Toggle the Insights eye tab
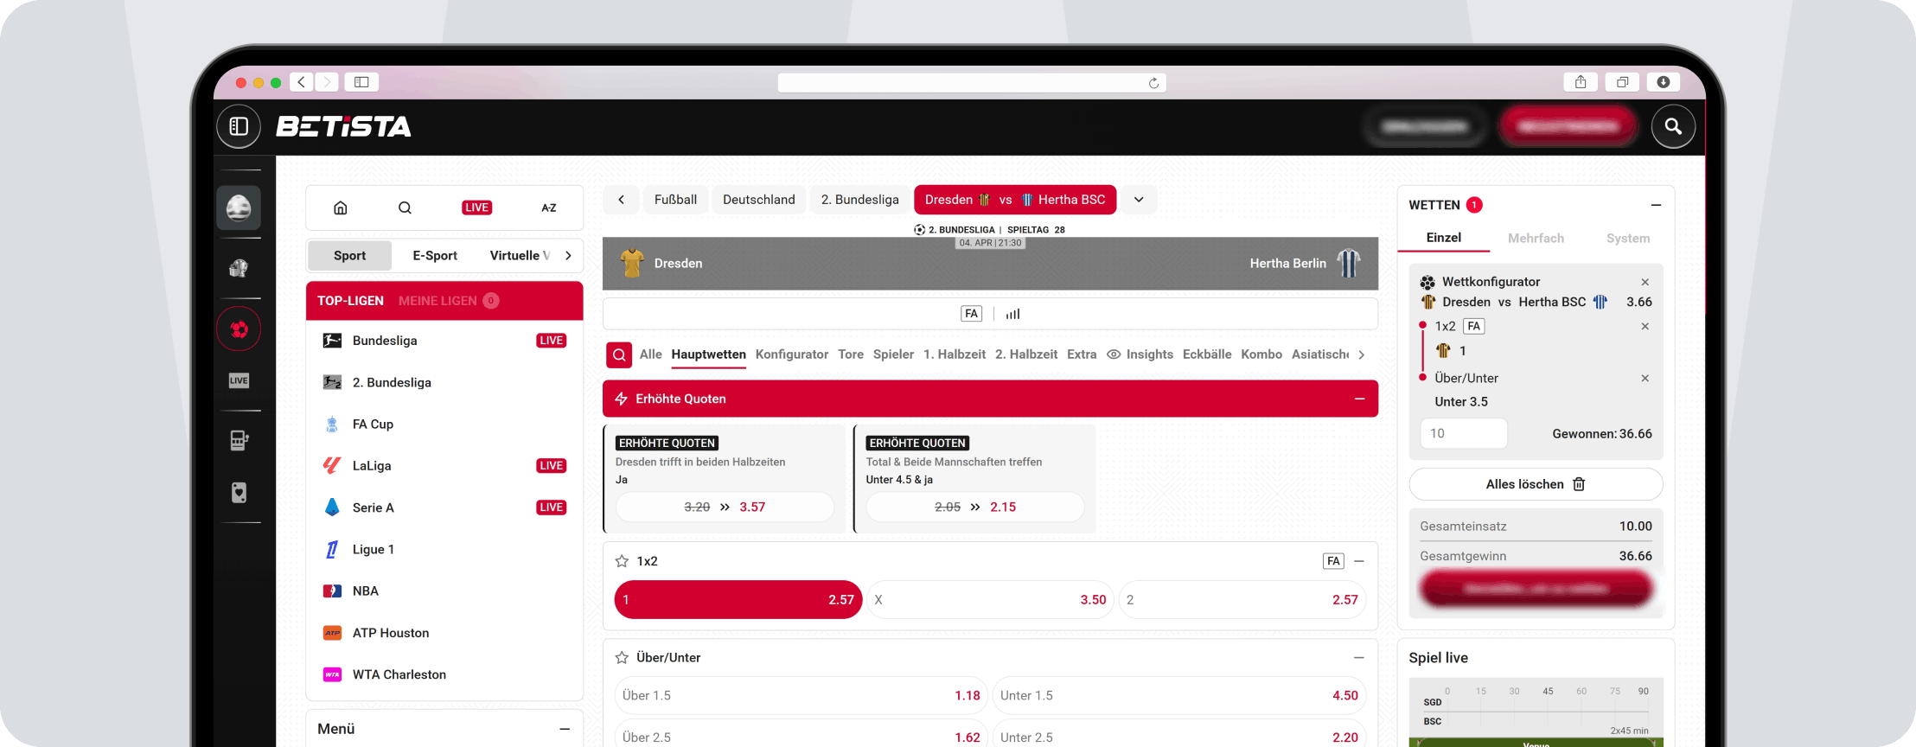1916x747 pixels. (1140, 354)
